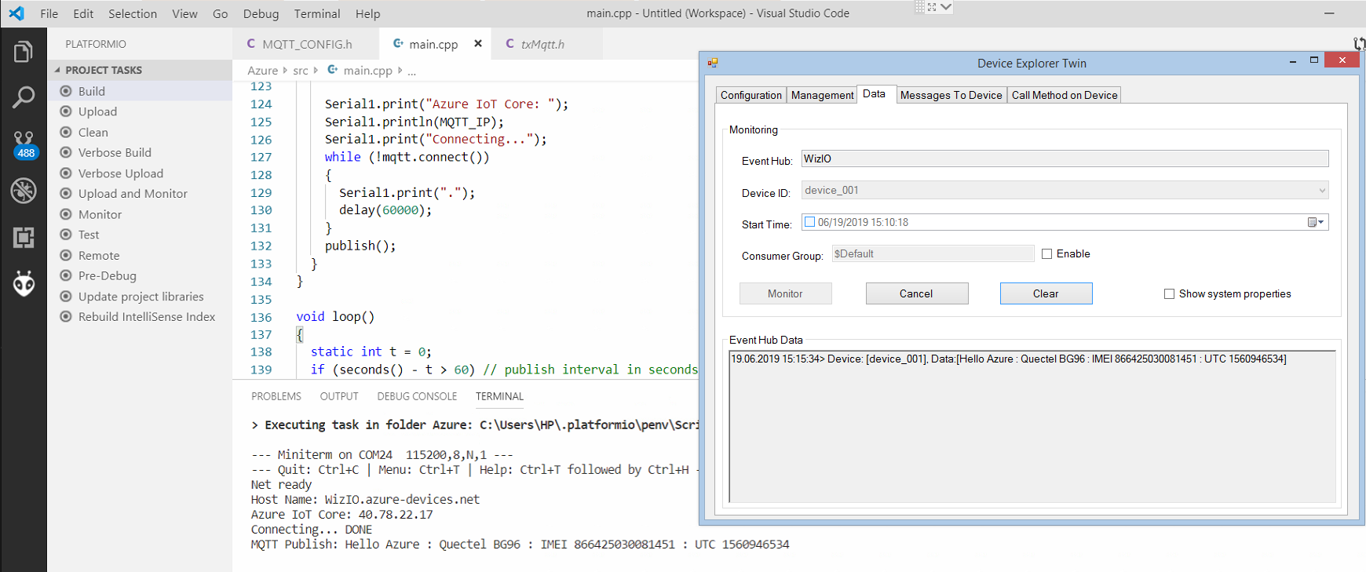Switch to the Management tab in Device Explorer
This screenshot has width=1366, height=572.
[x=822, y=95]
